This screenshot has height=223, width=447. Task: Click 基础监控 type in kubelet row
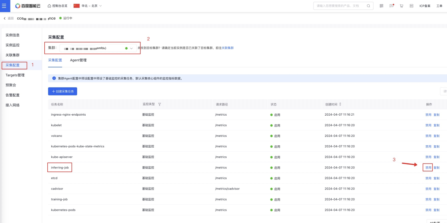point(148,125)
